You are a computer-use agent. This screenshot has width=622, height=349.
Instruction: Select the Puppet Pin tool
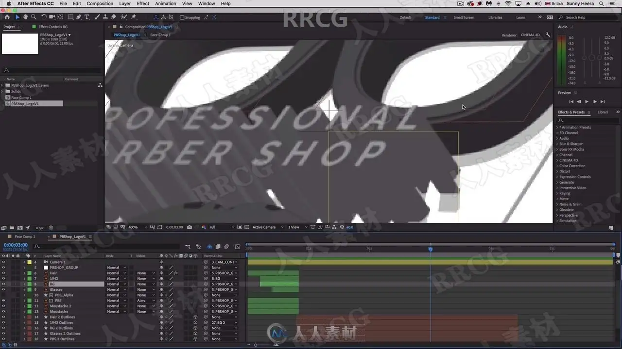point(134,17)
